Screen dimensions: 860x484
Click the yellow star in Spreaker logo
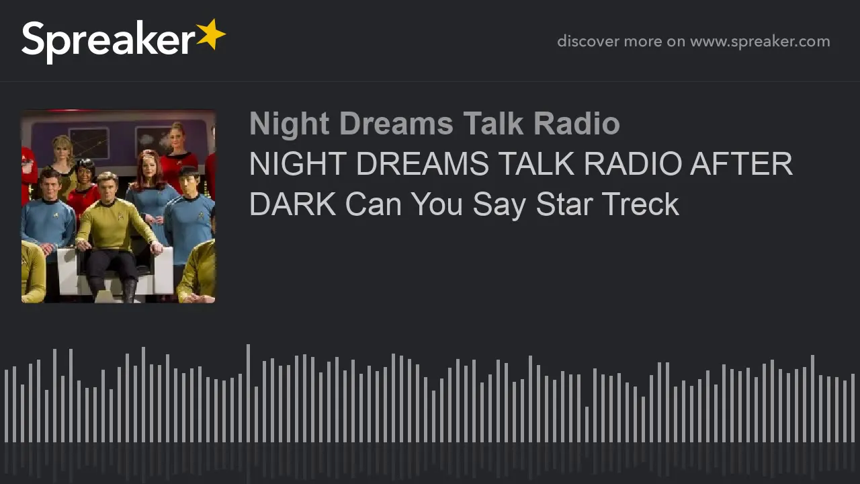click(x=210, y=34)
